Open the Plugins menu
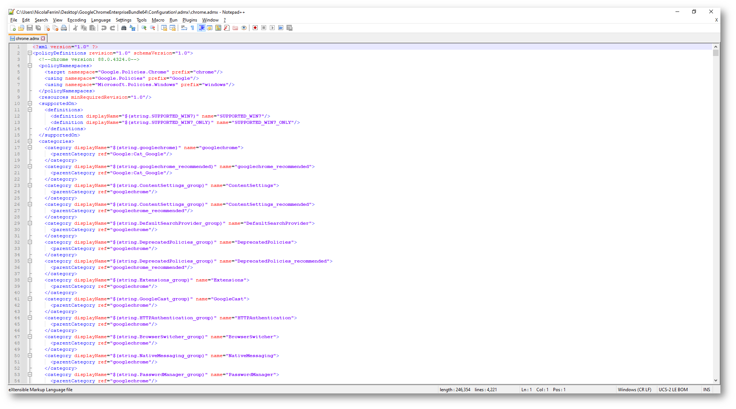The image size is (736, 409). 190,20
